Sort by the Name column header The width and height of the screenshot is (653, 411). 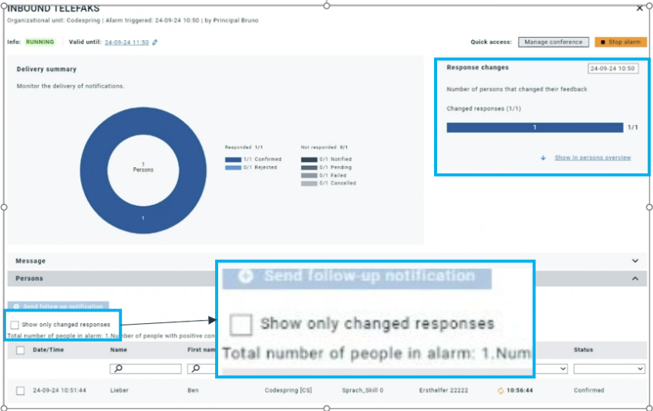coord(119,350)
